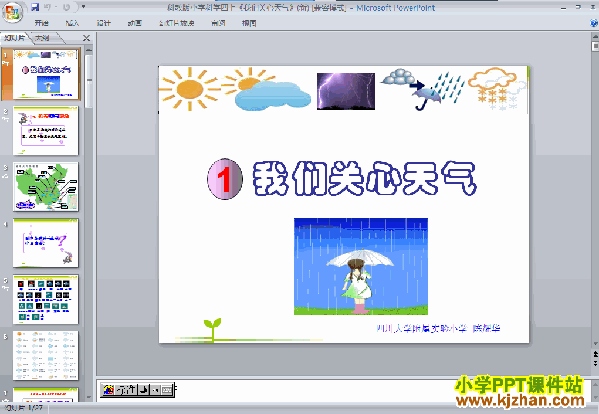Minimize the PowerPoint window
The image size is (599, 414).
pyautogui.click(x=563, y=7)
